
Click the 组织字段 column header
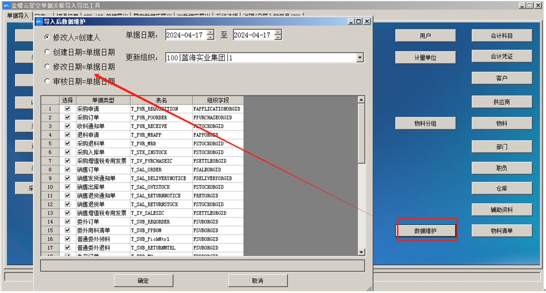pos(218,100)
